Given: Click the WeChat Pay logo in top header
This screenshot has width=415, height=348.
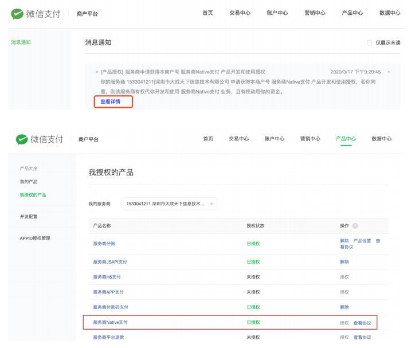Looking at the screenshot, I should (x=36, y=14).
